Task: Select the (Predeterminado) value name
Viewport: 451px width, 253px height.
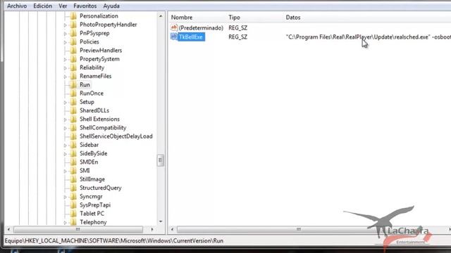Action: [x=201, y=28]
